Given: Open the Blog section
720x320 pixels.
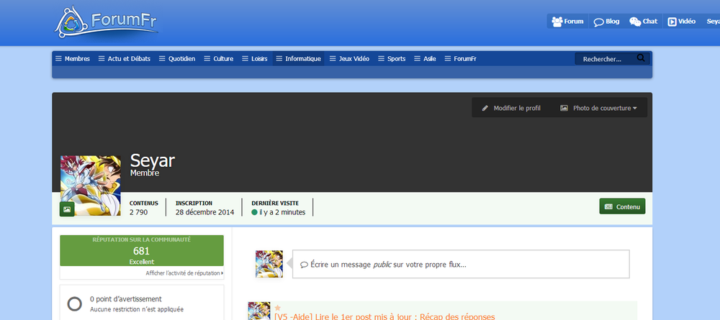Looking at the screenshot, I should pyautogui.click(x=606, y=22).
